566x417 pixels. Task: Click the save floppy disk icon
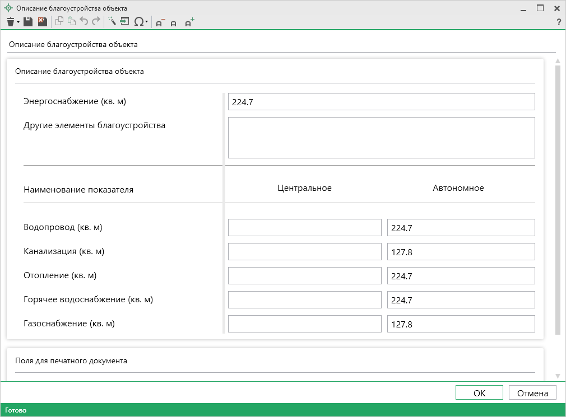point(28,22)
